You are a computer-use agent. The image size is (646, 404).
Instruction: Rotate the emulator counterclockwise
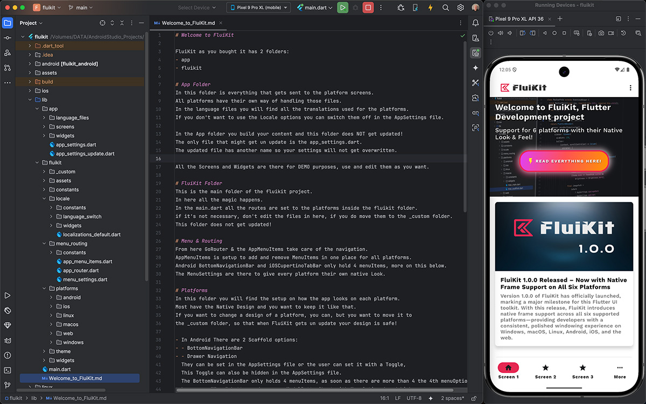point(523,33)
